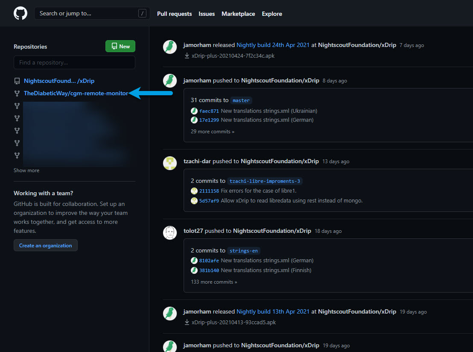Click the repo icon next to NightscoutFound.../xDrip
Screen dimensions: 473x352
click(17, 81)
